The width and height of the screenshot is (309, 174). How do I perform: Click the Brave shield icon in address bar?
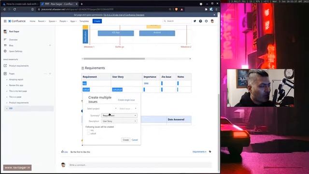[x=176, y=9]
